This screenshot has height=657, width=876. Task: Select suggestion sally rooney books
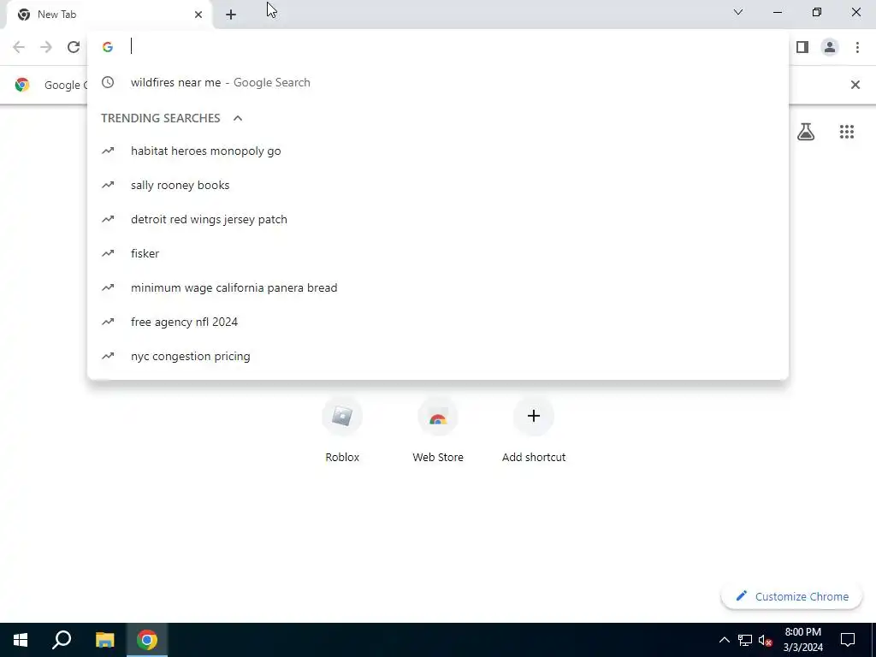pyautogui.click(x=438, y=185)
